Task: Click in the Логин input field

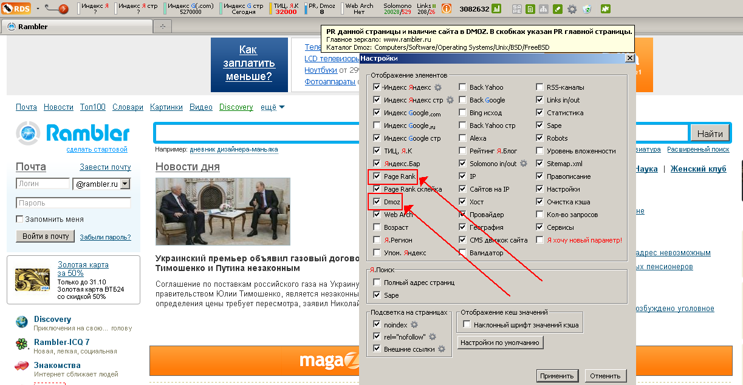Action: pyautogui.click(x=43, y=184)
